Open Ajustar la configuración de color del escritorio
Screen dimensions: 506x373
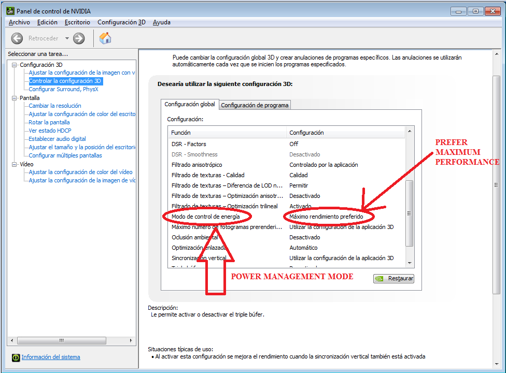click(82, 114)
